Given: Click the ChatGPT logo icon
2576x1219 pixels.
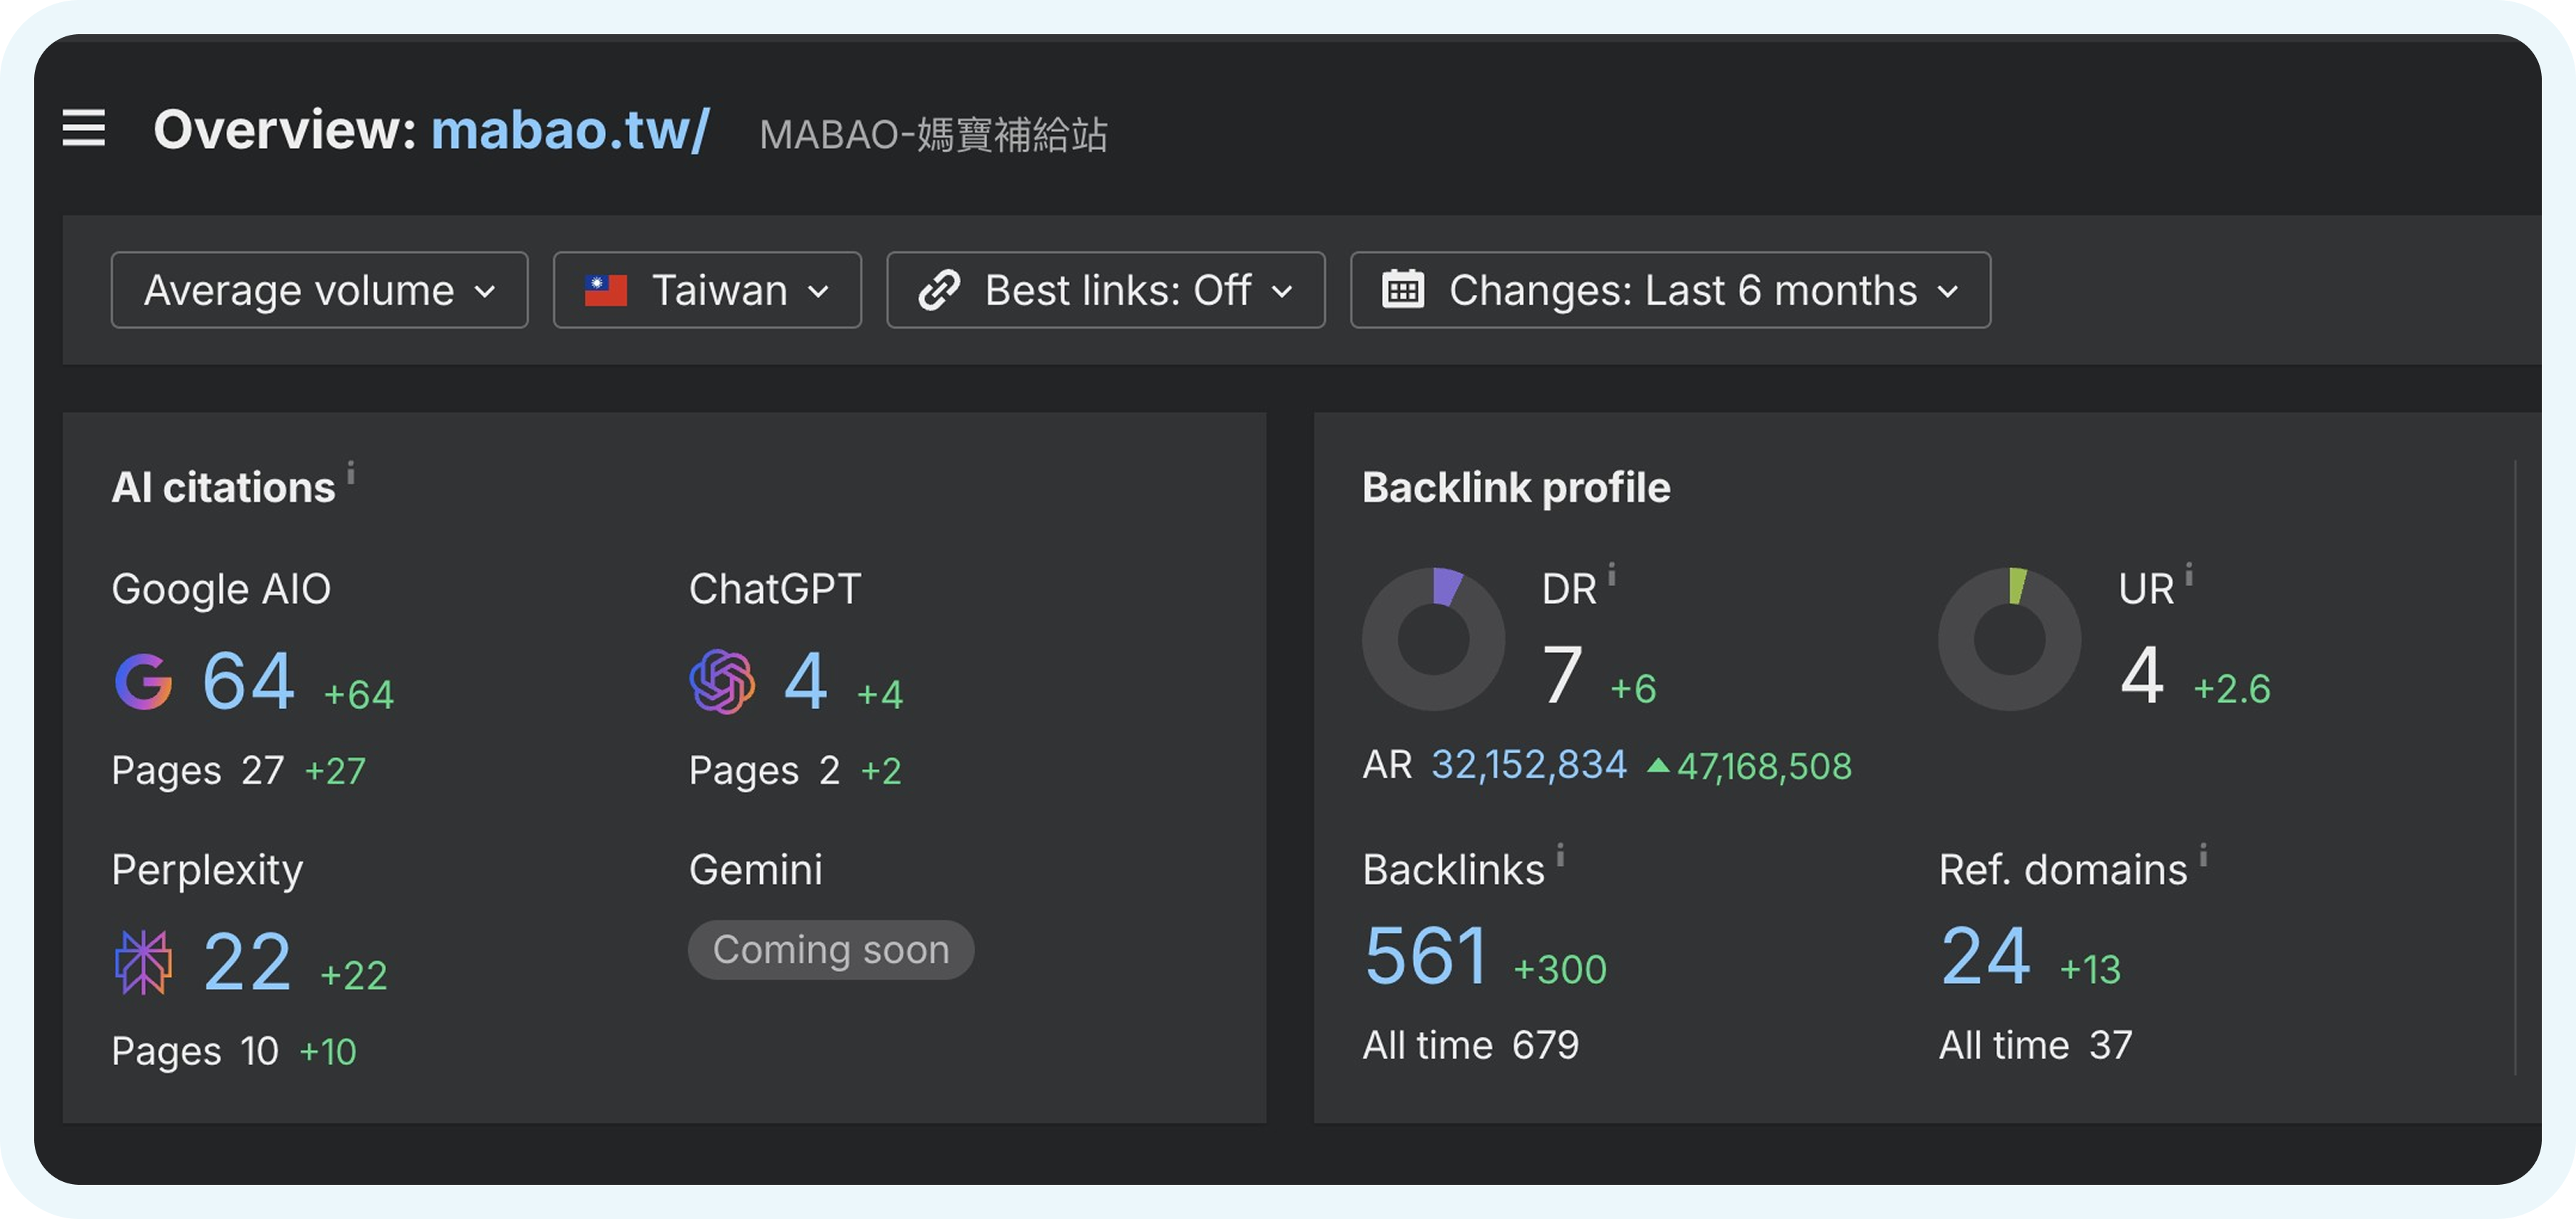Looking at the screenshot, I should point(722,681).
